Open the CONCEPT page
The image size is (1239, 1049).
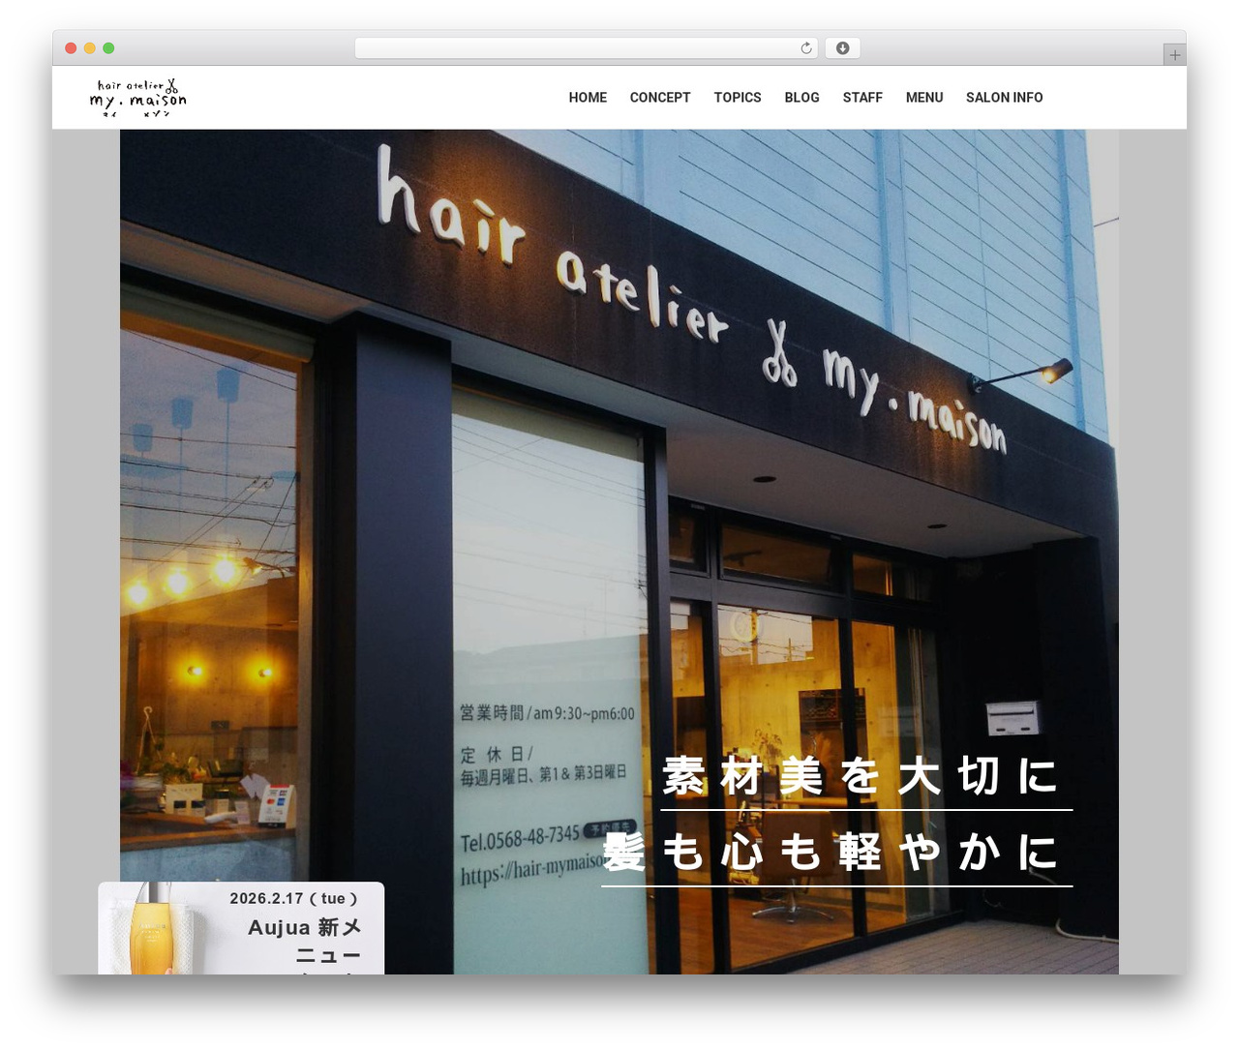[660, 98]
